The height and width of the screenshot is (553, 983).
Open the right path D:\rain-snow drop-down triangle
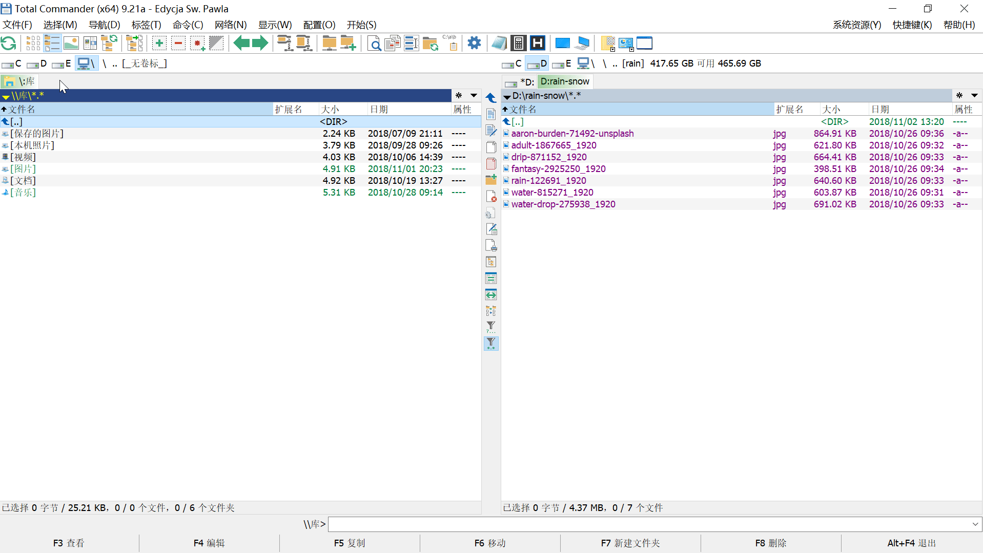(507, 96)
